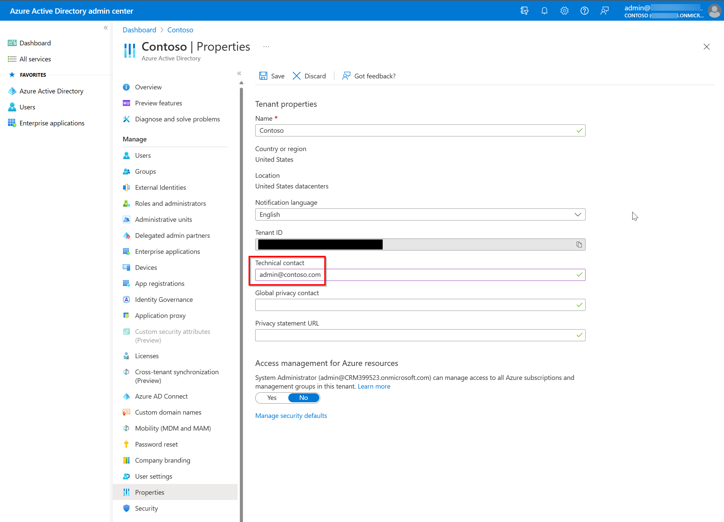This screenshot has height=522, width=724.
Task: Click the Azure Active Directory icon in sidebar
Action: pyautogui.click(x=12, y=90)
